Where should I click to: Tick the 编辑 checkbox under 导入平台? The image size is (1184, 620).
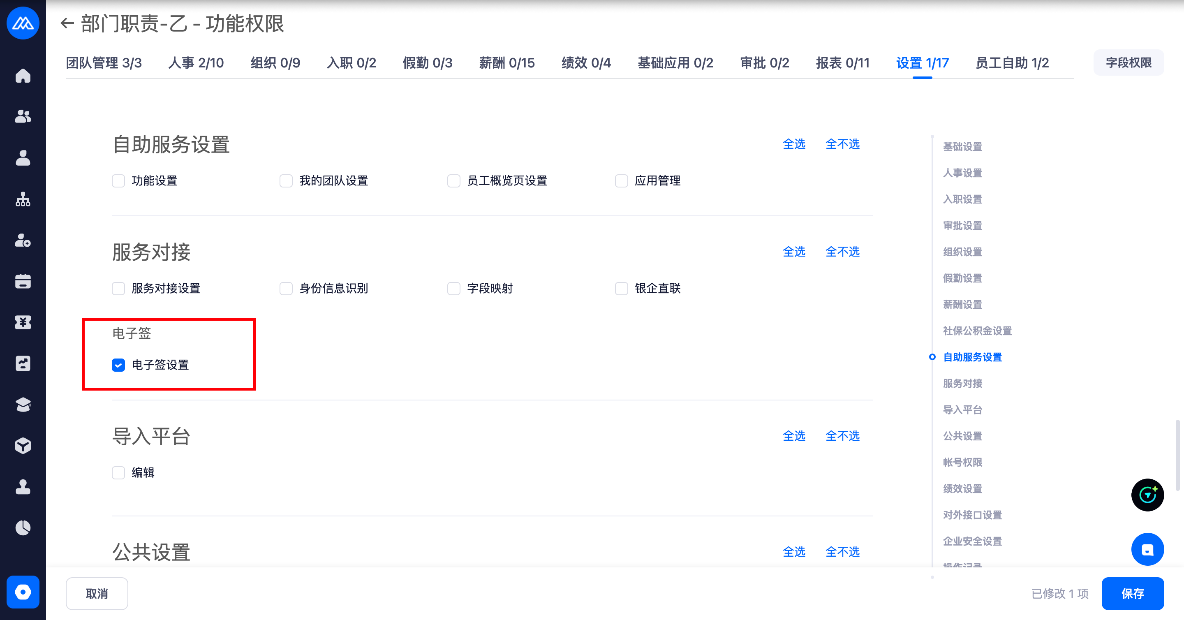pos(118,472)
